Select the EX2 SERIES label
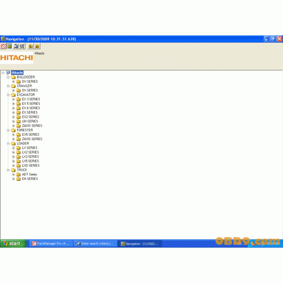 pyautogui.click(x=30, y=117)
